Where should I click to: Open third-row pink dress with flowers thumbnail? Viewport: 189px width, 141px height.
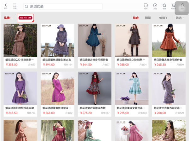pyautogui.click(x=132, y=130)
